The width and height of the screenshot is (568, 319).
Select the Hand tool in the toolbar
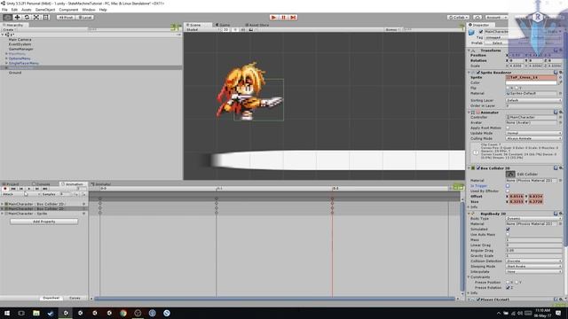tap(7, 17)
